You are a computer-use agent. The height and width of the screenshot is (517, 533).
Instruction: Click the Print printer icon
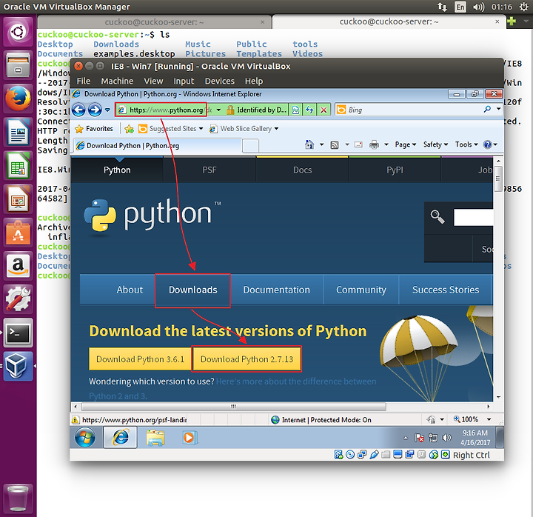[374, 144]
